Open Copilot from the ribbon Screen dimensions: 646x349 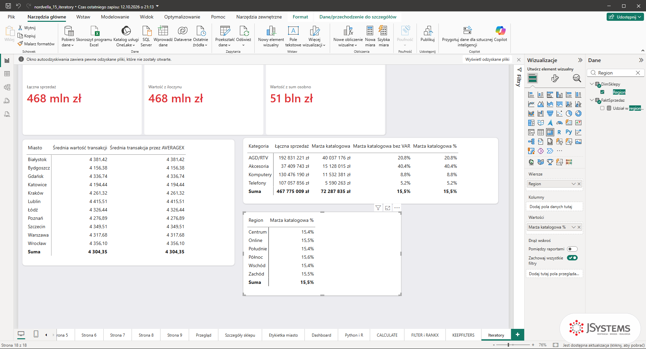coord(500,34)
